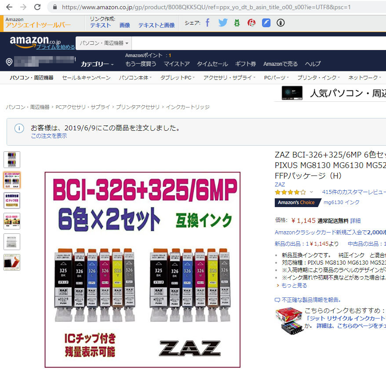This screenshot has width=386, height=376.
Task: Open ヘルプ in the navigation bar
Action: [313, 64]
